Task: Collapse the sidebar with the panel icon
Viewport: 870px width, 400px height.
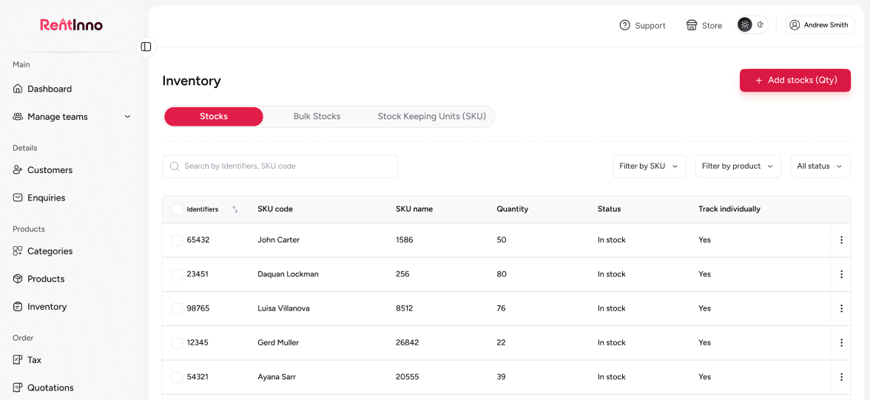Action: click(146, 47)
